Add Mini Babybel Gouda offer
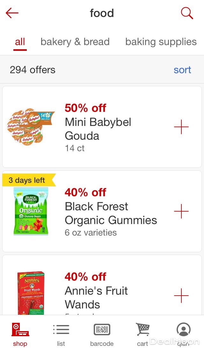204x349 pixels. [x=181, y=127]
